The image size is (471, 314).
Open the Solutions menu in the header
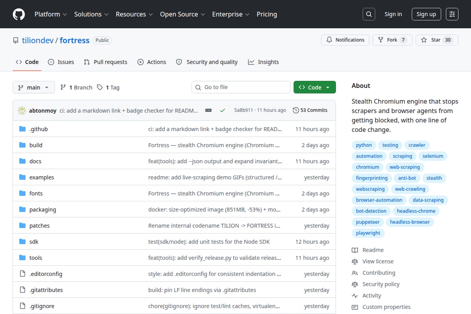[91, 14]
